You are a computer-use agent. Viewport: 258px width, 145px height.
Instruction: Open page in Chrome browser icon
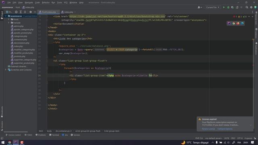pyautogui.click(x=233, y=23)
